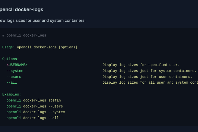
Task: Click example 'opencli docker-logs --all'
Action: pyautogui.click(x=33, y=118)
